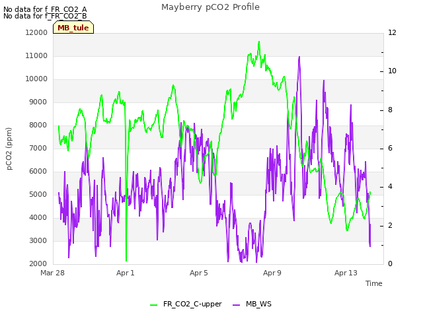Toggle the MB_WS legend entry
Screen dimensions: 423x317
[252, 304]
